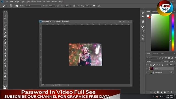Expand Smoothing value arrow
This screenshot has width=176, height=99.
[x=90, y=6]
